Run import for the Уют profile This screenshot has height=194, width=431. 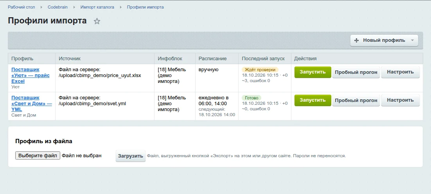[312, 72]
